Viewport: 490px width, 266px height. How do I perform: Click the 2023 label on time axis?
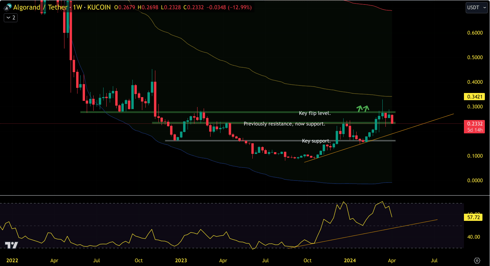pyautogui.click(x=181, y=261)
